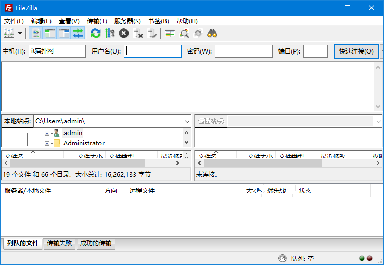Switch to the 成功的传输 tab
The image size is (384, 265).
point(96,243)
